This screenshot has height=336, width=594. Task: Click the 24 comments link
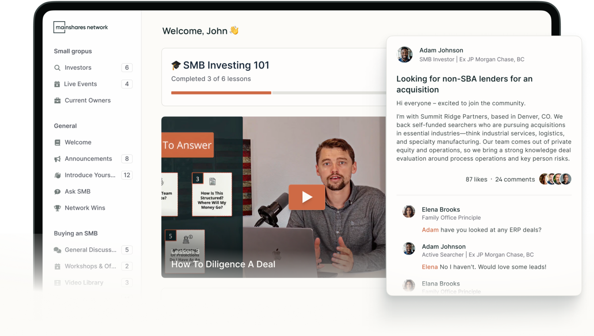[x=515, y=179]
